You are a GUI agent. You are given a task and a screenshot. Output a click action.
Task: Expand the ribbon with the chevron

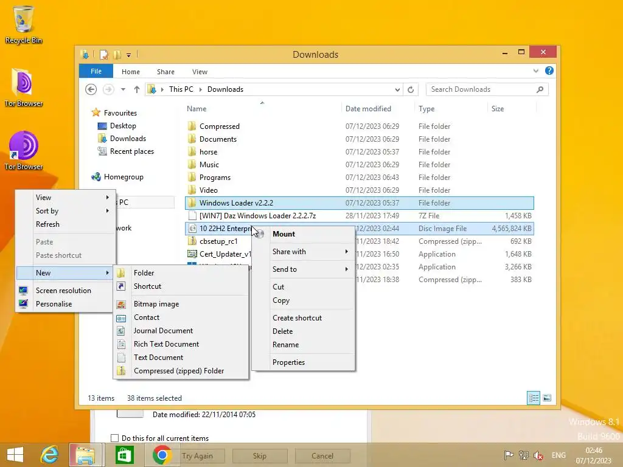point(536,71)
